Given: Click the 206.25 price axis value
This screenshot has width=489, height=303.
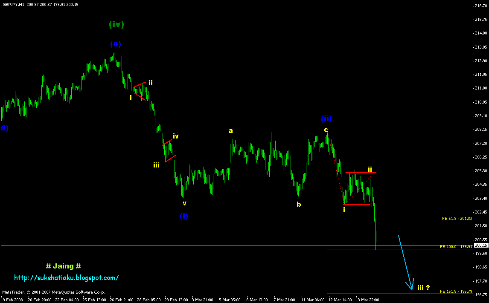Looking at the screenshot, I should 480,157.
